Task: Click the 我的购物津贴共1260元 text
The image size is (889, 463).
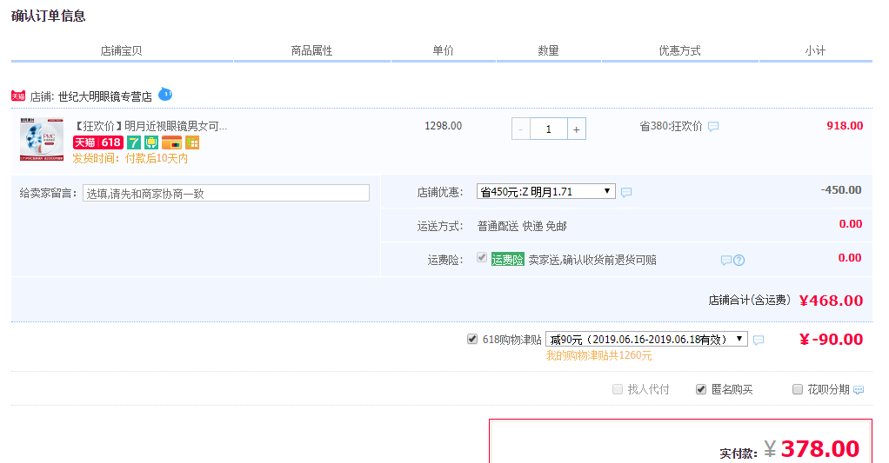Action: (598, 355)
